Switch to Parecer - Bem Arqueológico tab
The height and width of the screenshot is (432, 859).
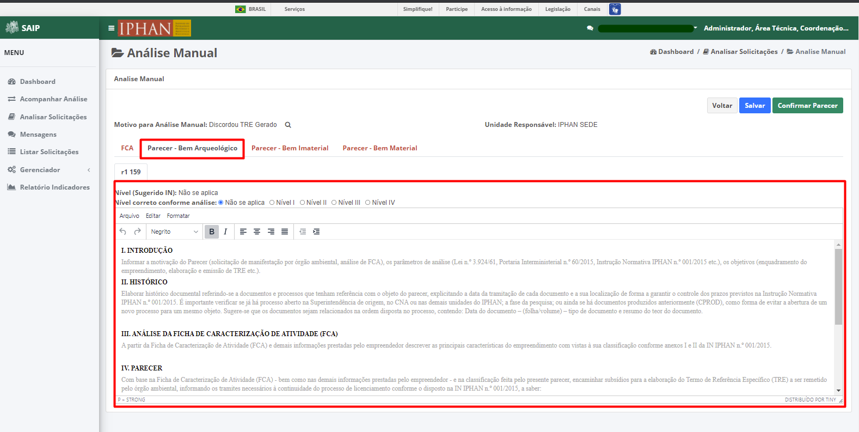pos(192,148)
